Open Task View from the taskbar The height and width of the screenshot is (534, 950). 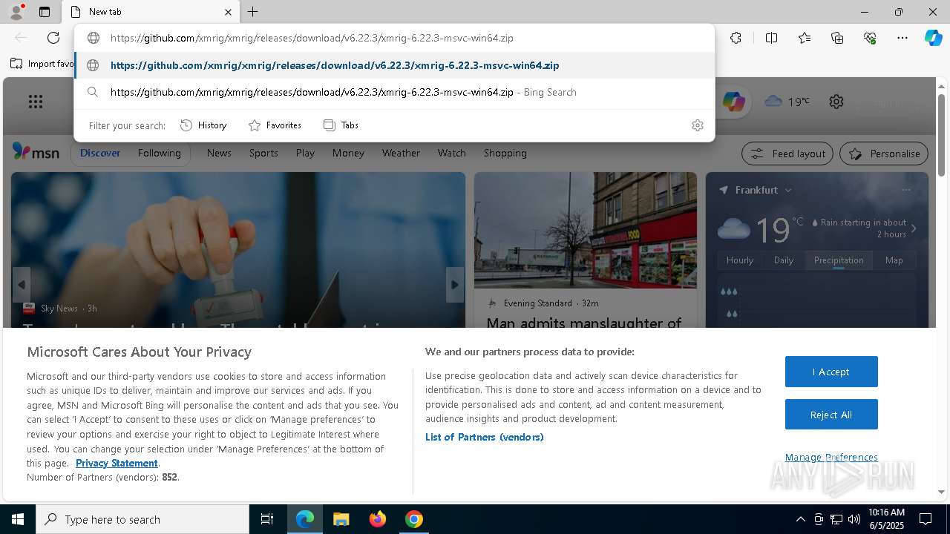pyautogui.click(x=267, y=519)
